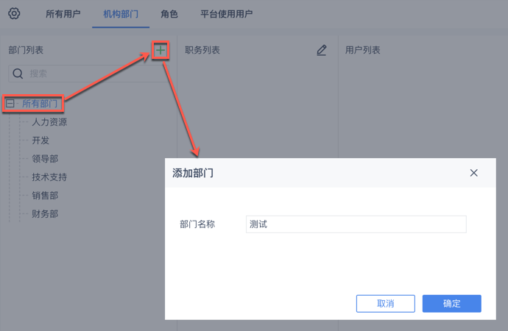The width and height of the screenshot is (508, 331).
Task: Switch to the 所有用户 tab
Action: pyautogui.click(x=63, y=14)
